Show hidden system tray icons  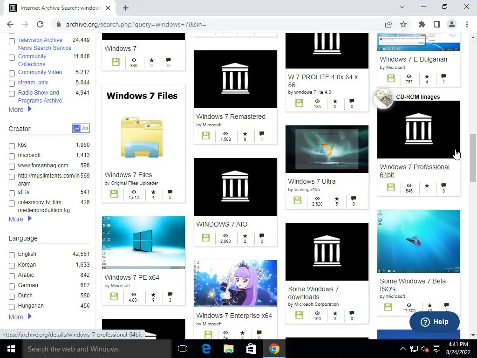click(402, 349)
